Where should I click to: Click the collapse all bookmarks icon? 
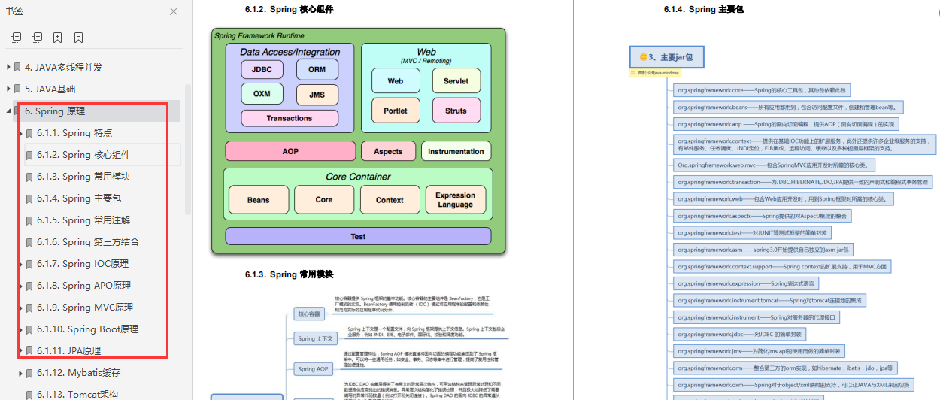tap(37, 37)
